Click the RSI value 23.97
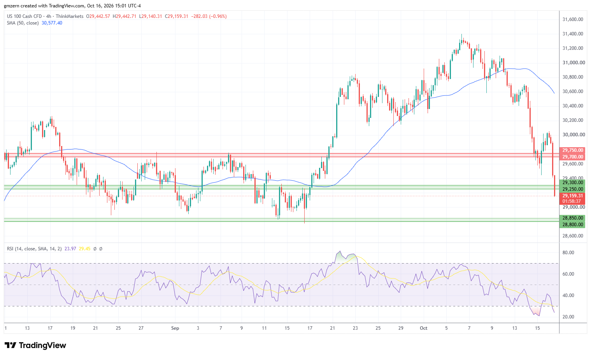The image size is (591, 357). (70, 248)
